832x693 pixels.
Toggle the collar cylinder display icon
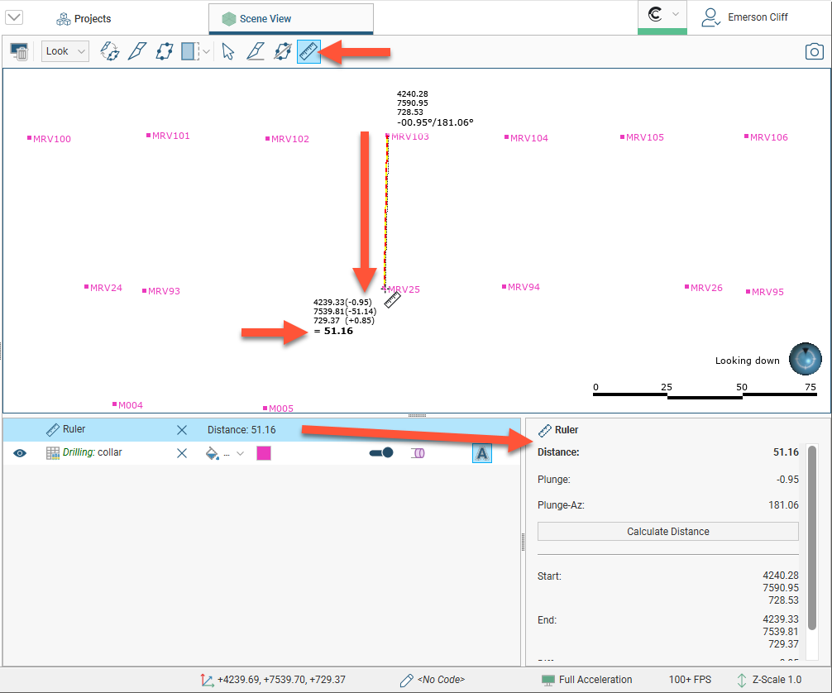[x=418, y=453]
